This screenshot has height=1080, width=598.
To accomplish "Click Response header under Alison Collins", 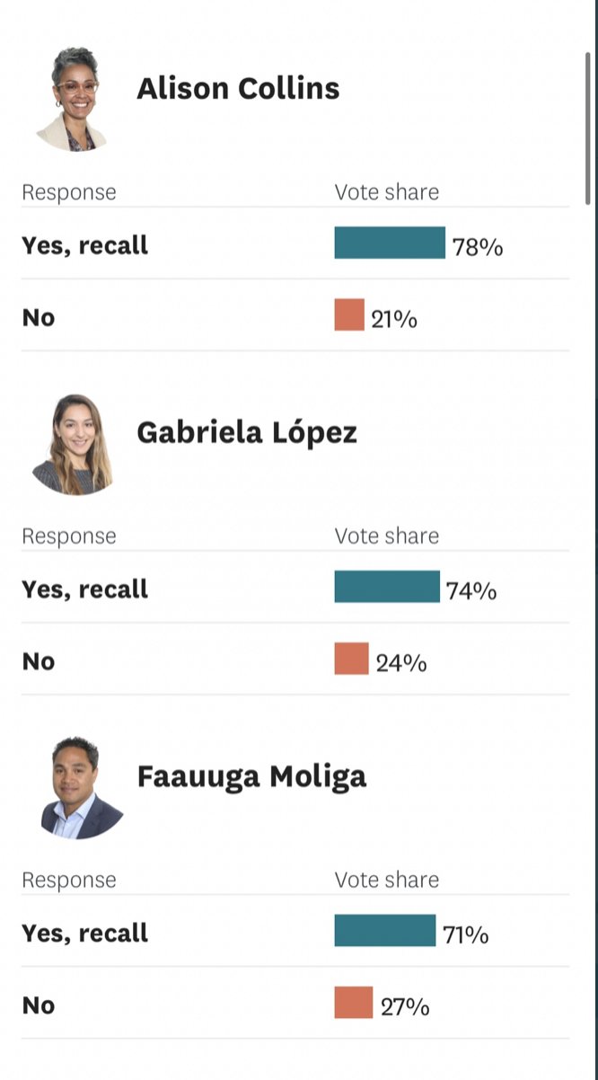I will pyautogui.click(x=69, y=192).
